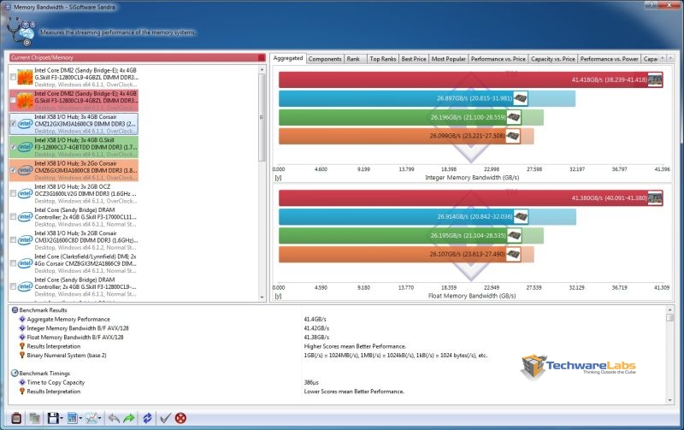Check the OCZ OCZ3G1600LV2G row checkbox

13,193
